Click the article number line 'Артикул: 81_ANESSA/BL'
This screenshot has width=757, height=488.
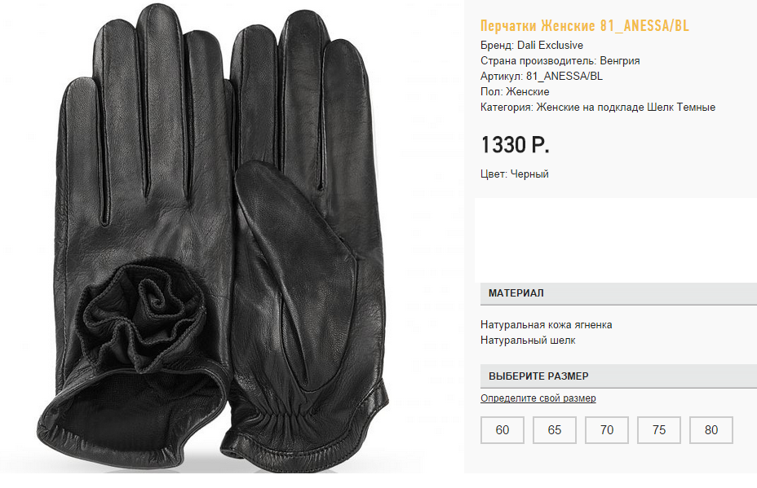coord(542,77)
